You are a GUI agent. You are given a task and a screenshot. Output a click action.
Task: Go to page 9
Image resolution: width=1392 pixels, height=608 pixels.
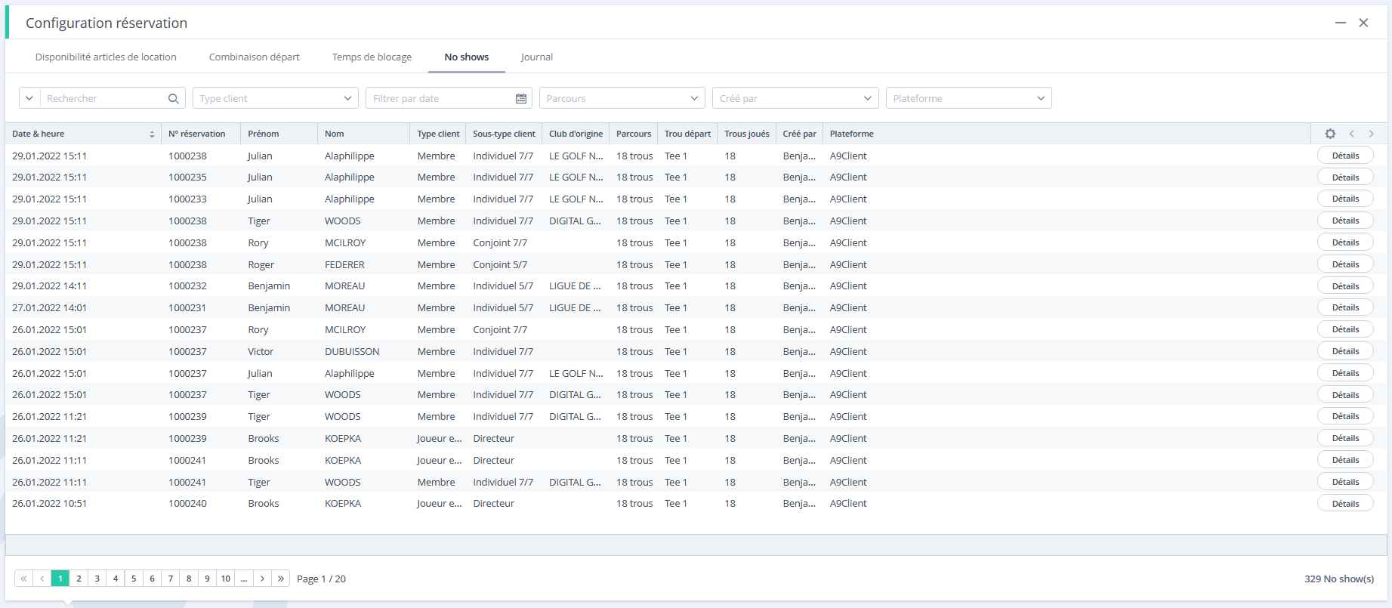coord(207,579)
